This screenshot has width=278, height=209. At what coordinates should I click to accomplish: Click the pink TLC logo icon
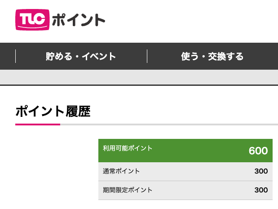click(32, 20)
